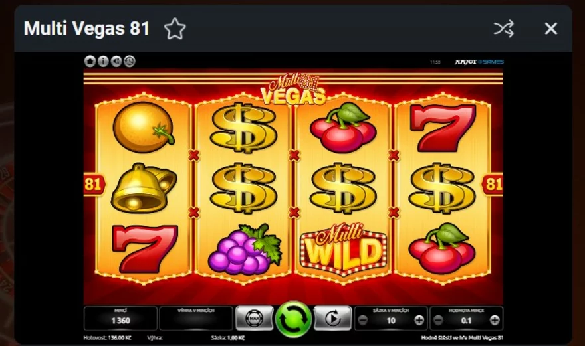Open the game info panel
Image resolution: width=585 pixels, height=346 pixels.
tap(103, 61)
